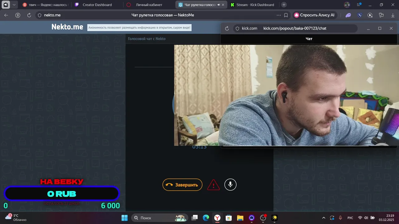Open File Explorer from the taskbar

point(240,218)
